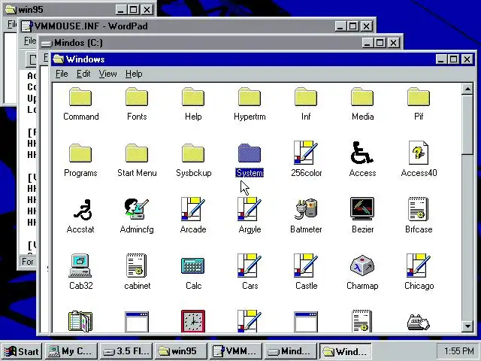The image size is (481, 361).
Task: Switch to My Computer taskbar button
Action: point(71,351)
